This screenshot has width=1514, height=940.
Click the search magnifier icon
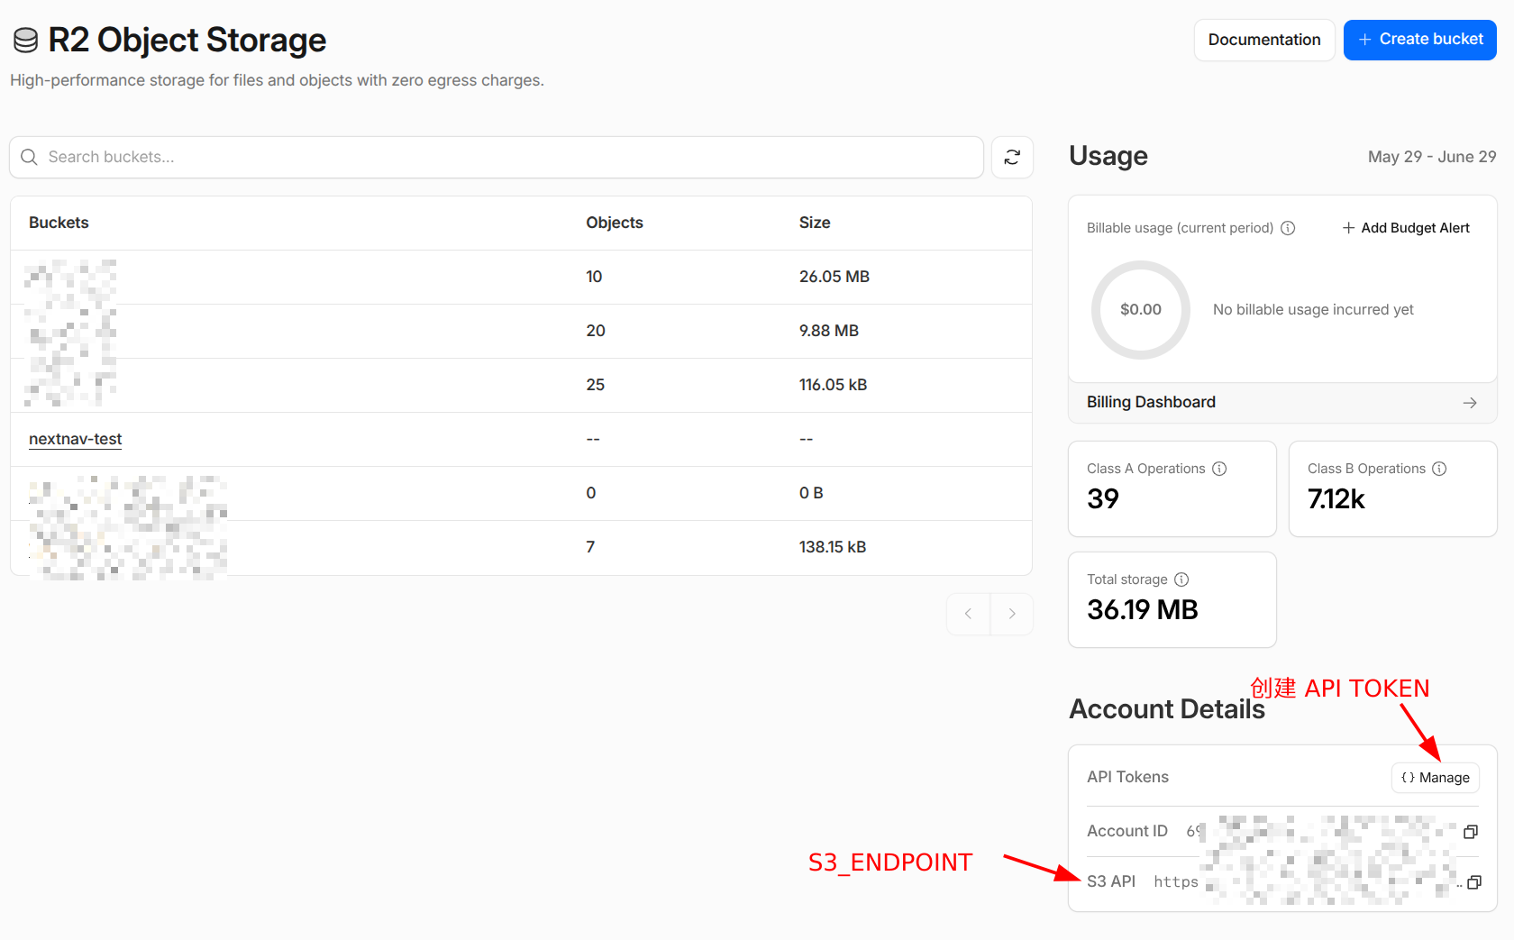click(29, 157)
